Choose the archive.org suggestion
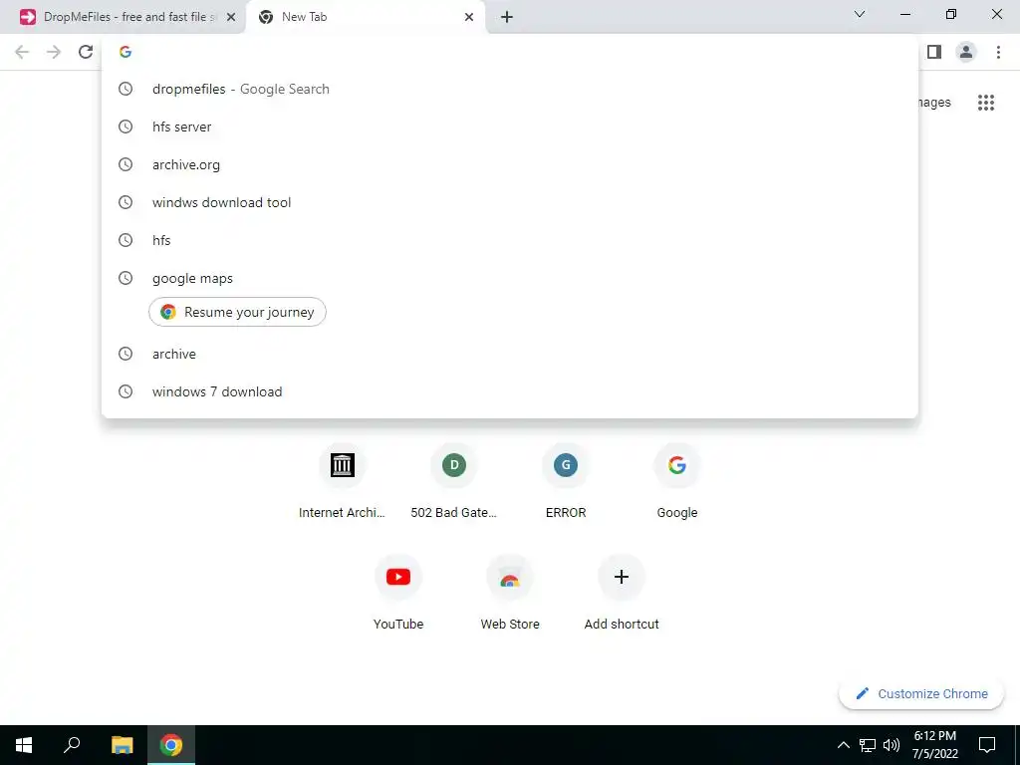Screen dimensions: 1020x765 click(510, 164)
